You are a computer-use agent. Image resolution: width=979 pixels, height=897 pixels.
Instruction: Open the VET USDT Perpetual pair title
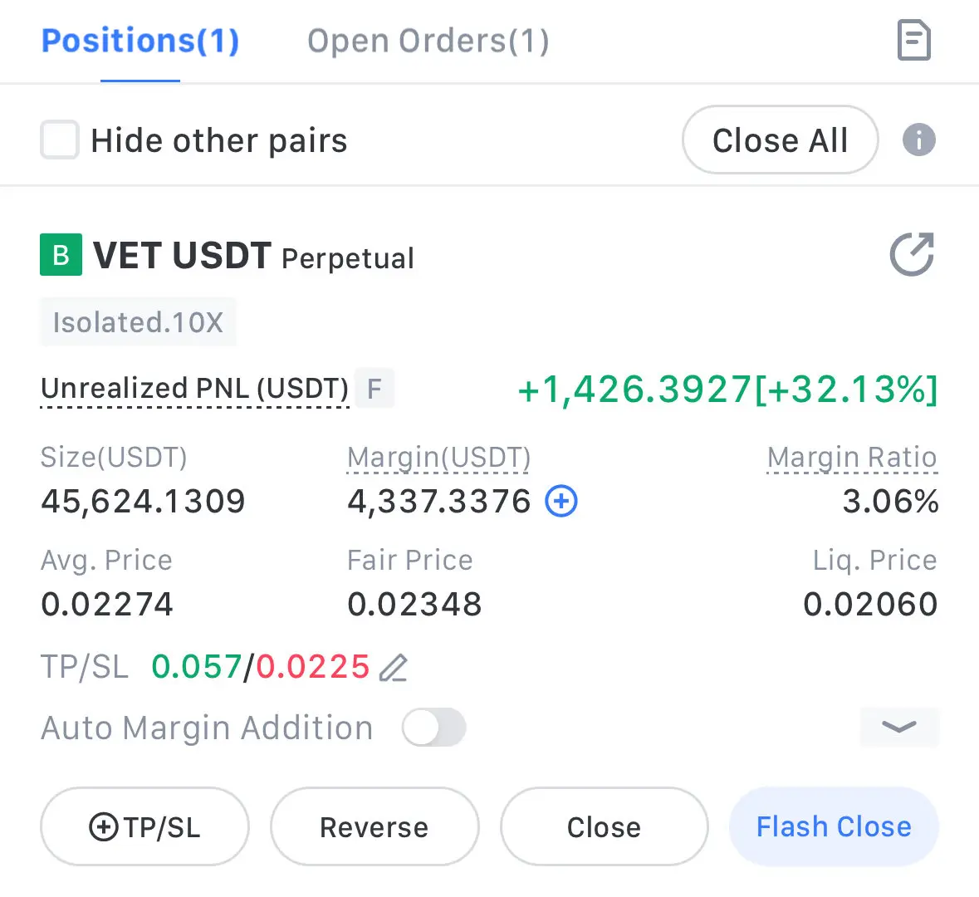(253, 256)
